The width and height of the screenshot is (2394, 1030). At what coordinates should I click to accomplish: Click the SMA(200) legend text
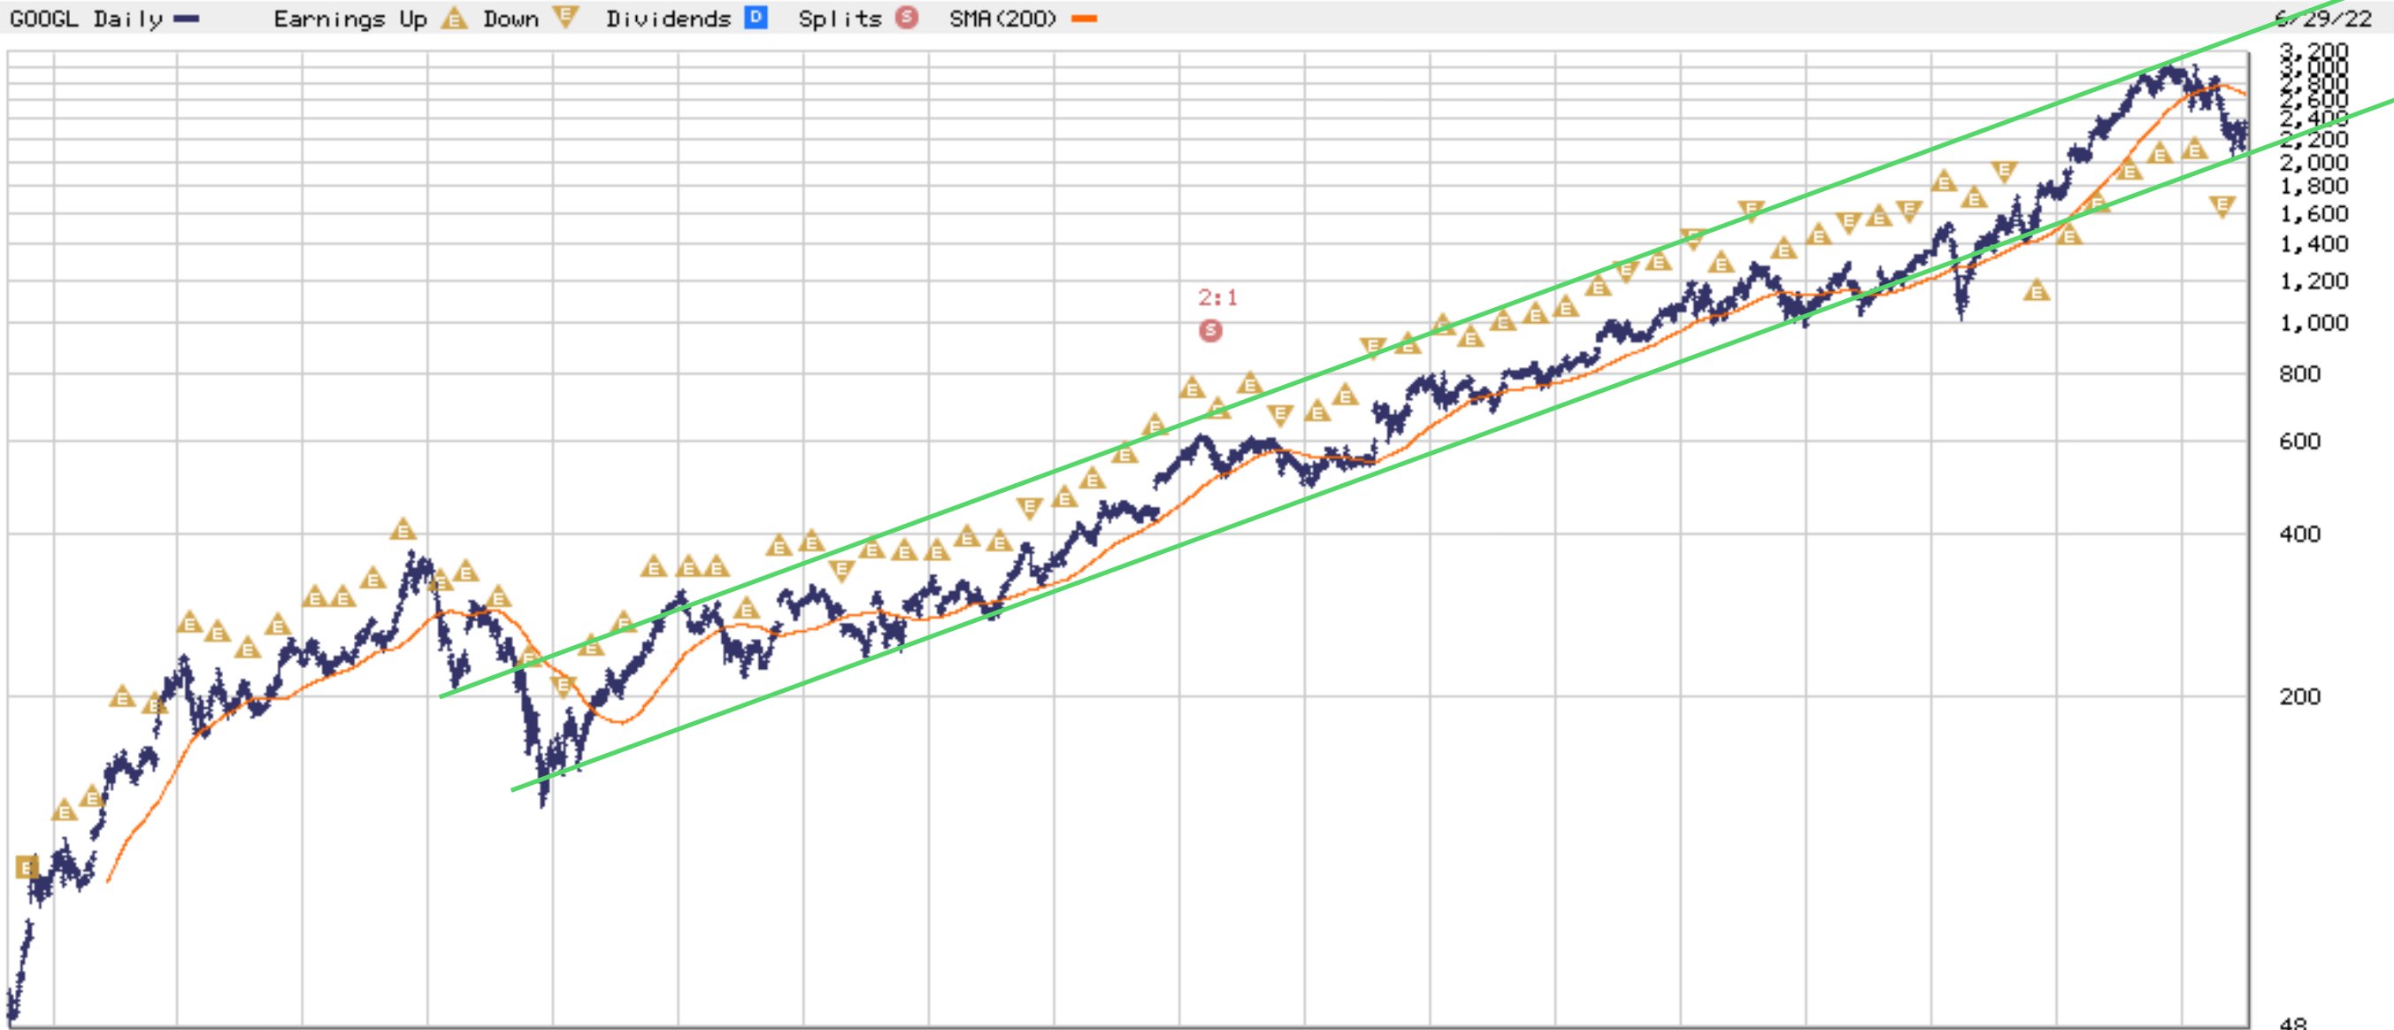[1002, 19]
